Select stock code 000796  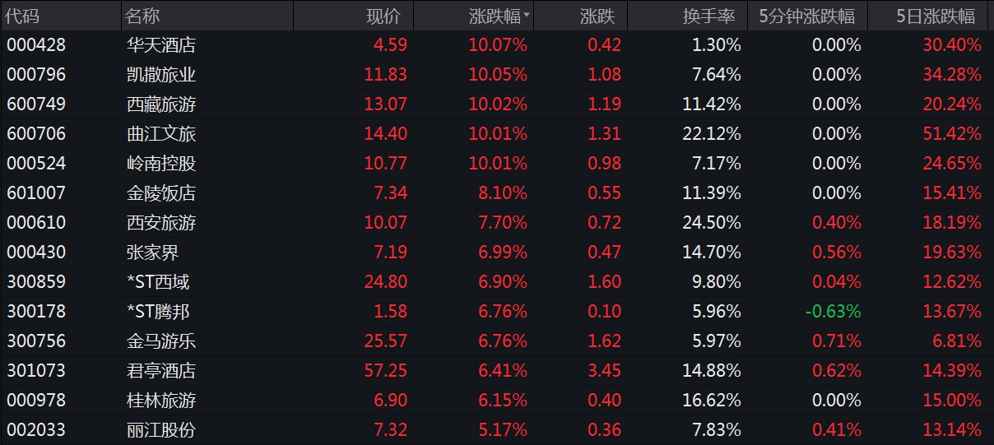click(36, 75)
